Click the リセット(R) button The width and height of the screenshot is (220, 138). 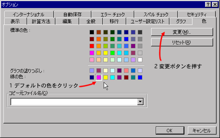(x=182, y=42)
